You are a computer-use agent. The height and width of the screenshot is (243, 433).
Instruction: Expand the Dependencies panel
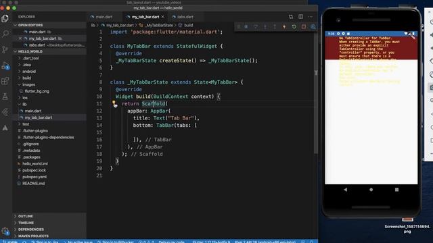[49, 230]
